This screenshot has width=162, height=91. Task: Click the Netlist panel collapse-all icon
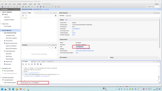point(23,16)
